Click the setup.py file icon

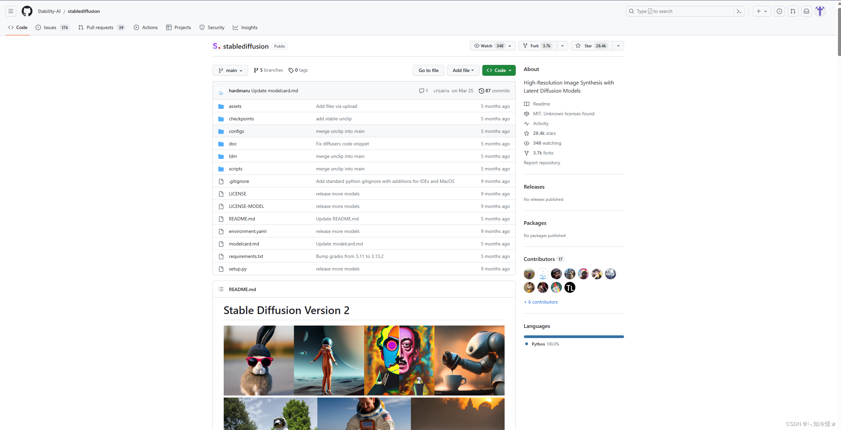(221, 269)
